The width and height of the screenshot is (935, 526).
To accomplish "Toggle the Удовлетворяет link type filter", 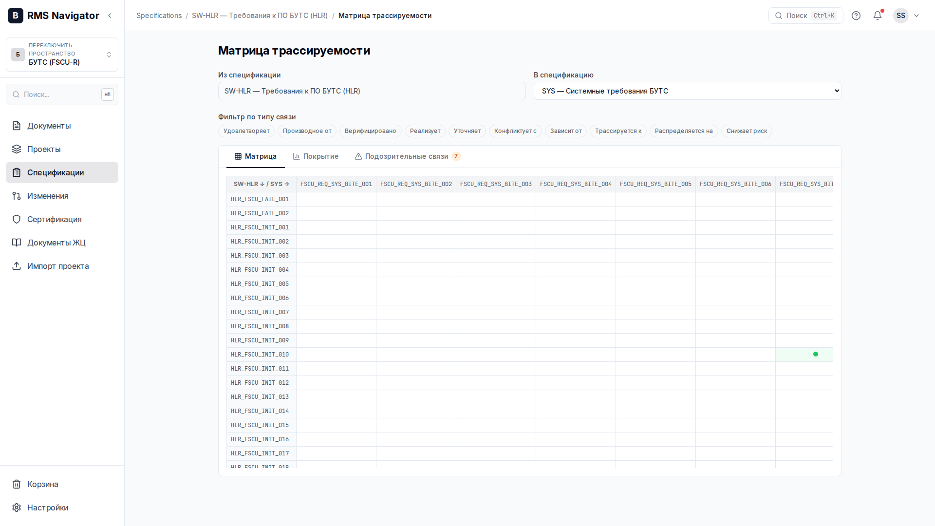I will pos(246,131).
